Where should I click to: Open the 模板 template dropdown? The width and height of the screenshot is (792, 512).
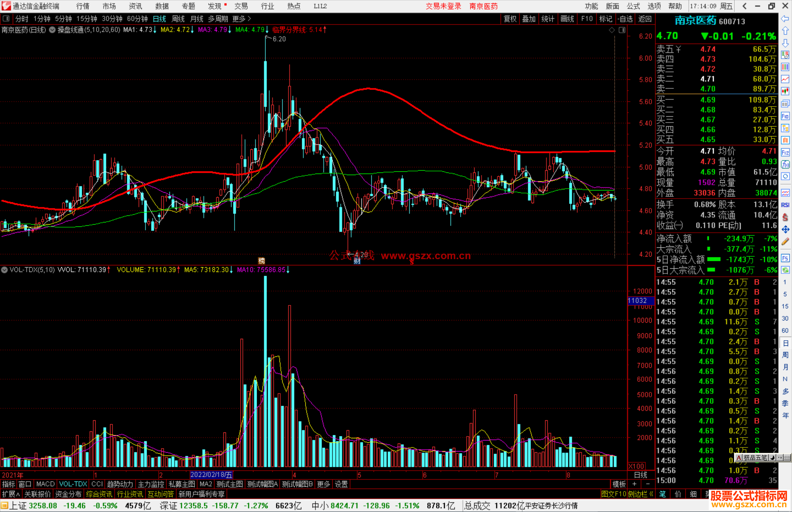619,484
